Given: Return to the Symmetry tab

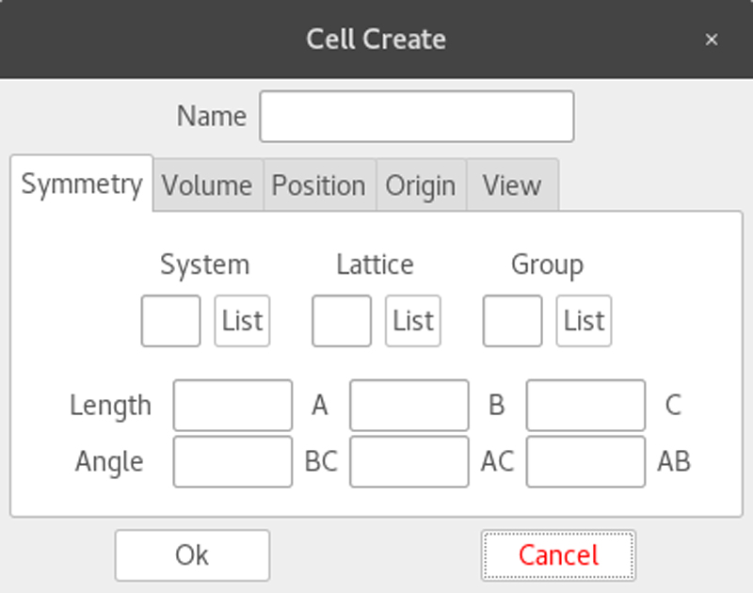Looking at the screenshot, I should 81,184.
